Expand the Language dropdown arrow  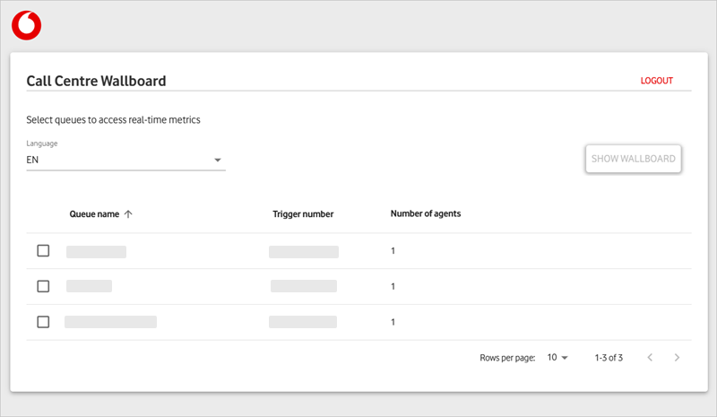pyautogui.click(x=217, y=161)
